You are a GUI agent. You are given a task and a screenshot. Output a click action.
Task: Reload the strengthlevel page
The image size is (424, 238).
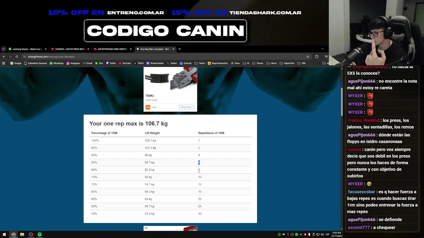[17, 57]
